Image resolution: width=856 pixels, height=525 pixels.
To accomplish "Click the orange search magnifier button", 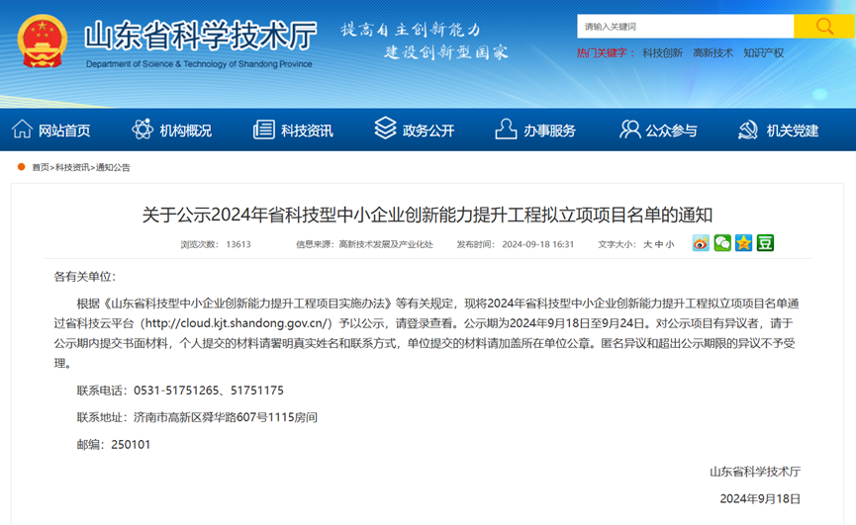I will tap(824, 26).
